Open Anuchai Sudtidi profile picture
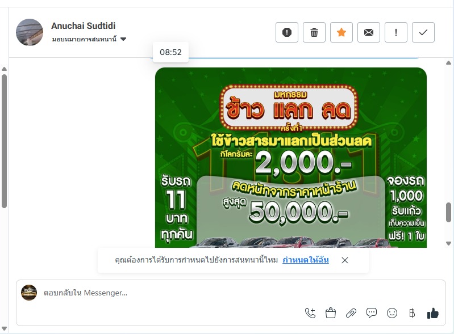This screenshot has height=334, width=454. 29,32
